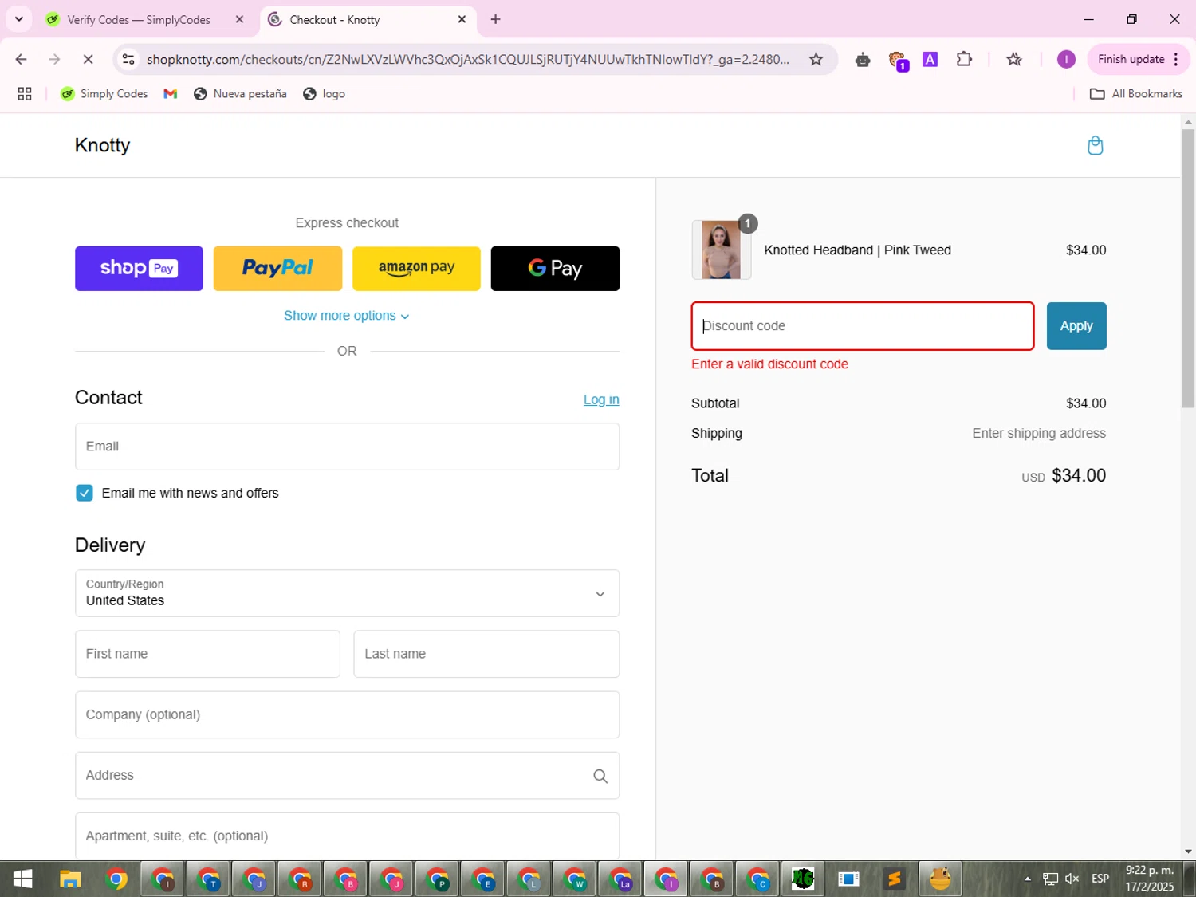The width and height of the screenshot is (1196, 897).
Task: Stop loading the page
Action: (x=88, y=59)
